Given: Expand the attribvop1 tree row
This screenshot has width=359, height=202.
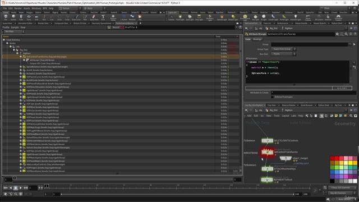Looking at the screenshot, I should 24,60.
